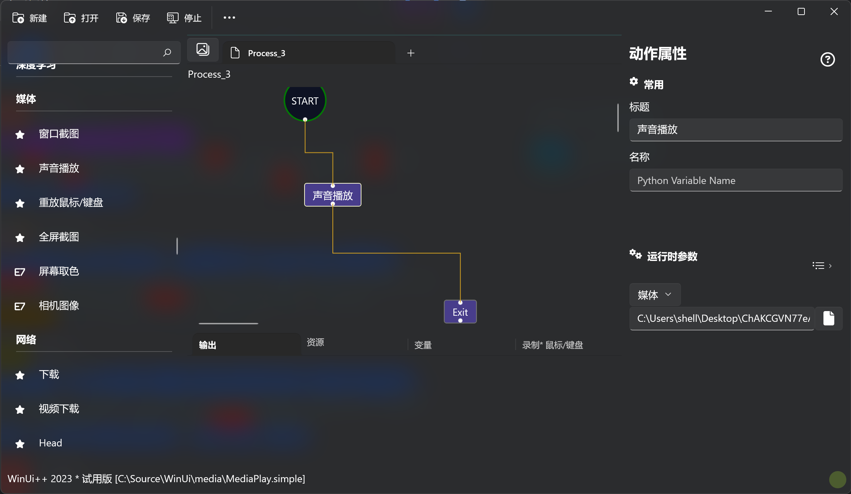Open the three-dots overflow menu
Screen dimensions: 851x494
click(x=229, y=18)
